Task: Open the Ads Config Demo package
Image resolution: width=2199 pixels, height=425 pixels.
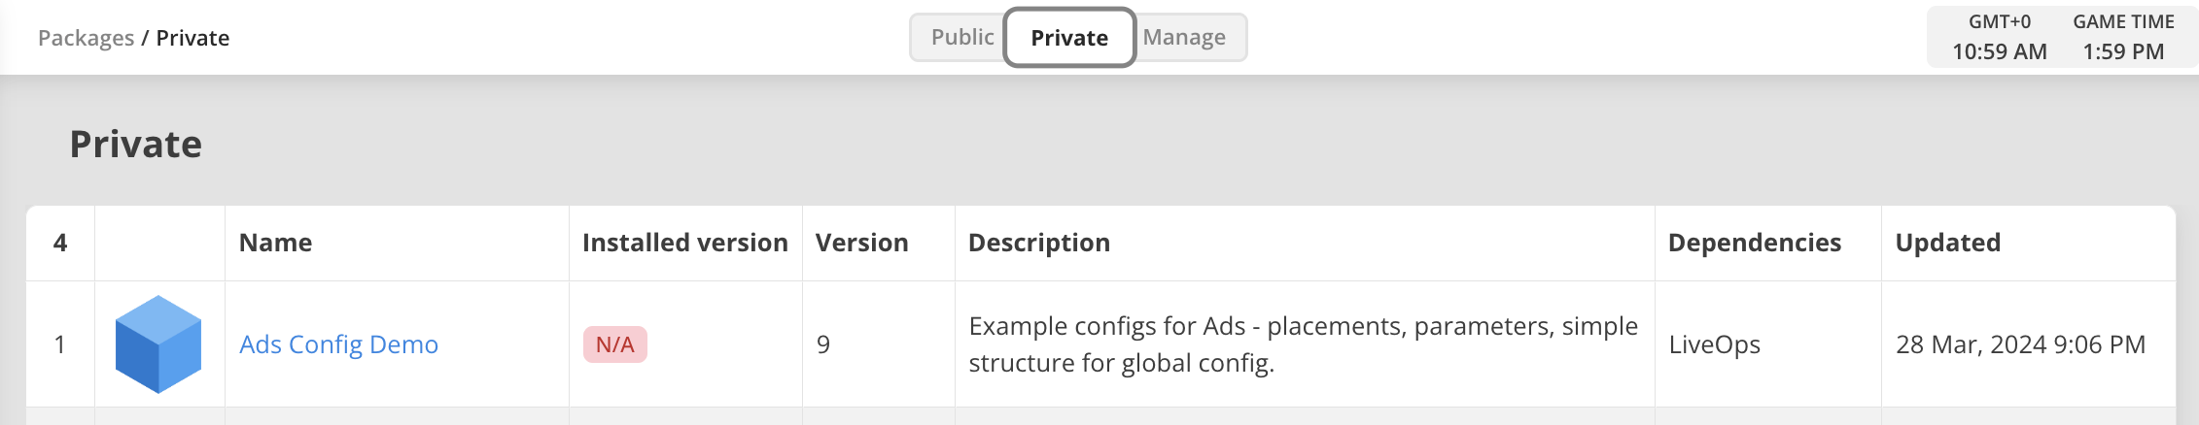Action: [338, 344]
